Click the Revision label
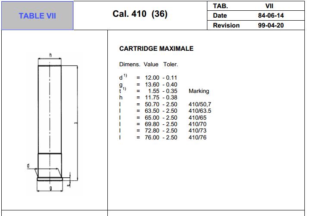The image size is (310, 216). 226,25
